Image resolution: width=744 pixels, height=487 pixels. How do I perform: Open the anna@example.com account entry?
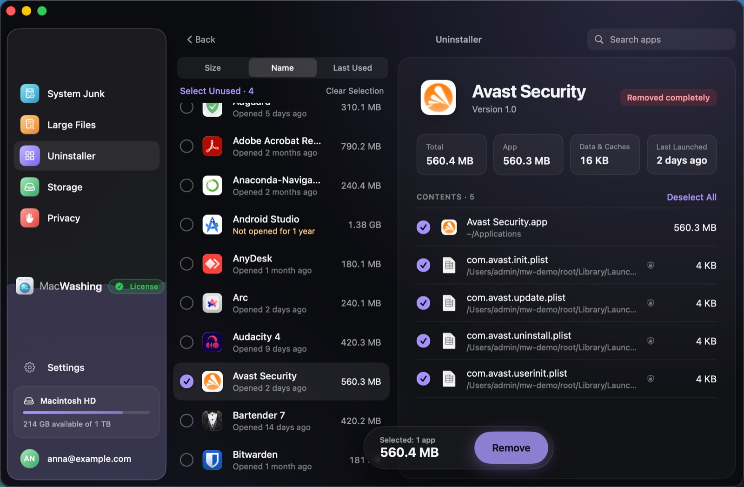(x=86, y=459)
